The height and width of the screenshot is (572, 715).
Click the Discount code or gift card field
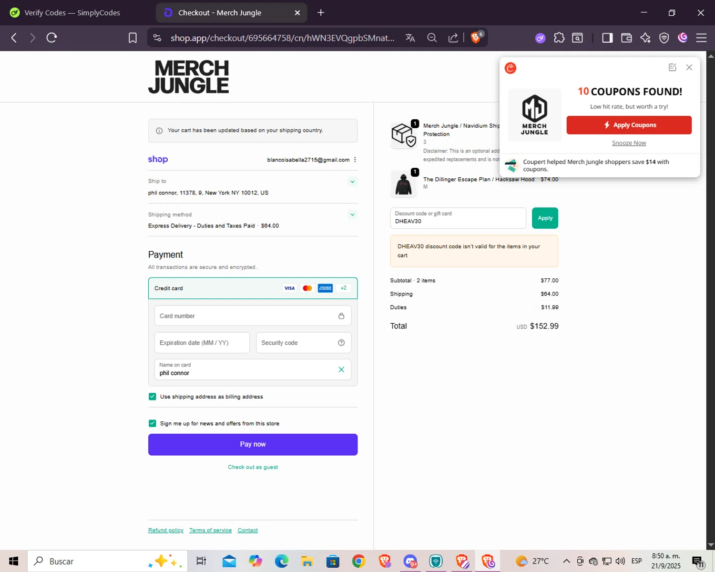pyautogui.click(x=458, y=218)
